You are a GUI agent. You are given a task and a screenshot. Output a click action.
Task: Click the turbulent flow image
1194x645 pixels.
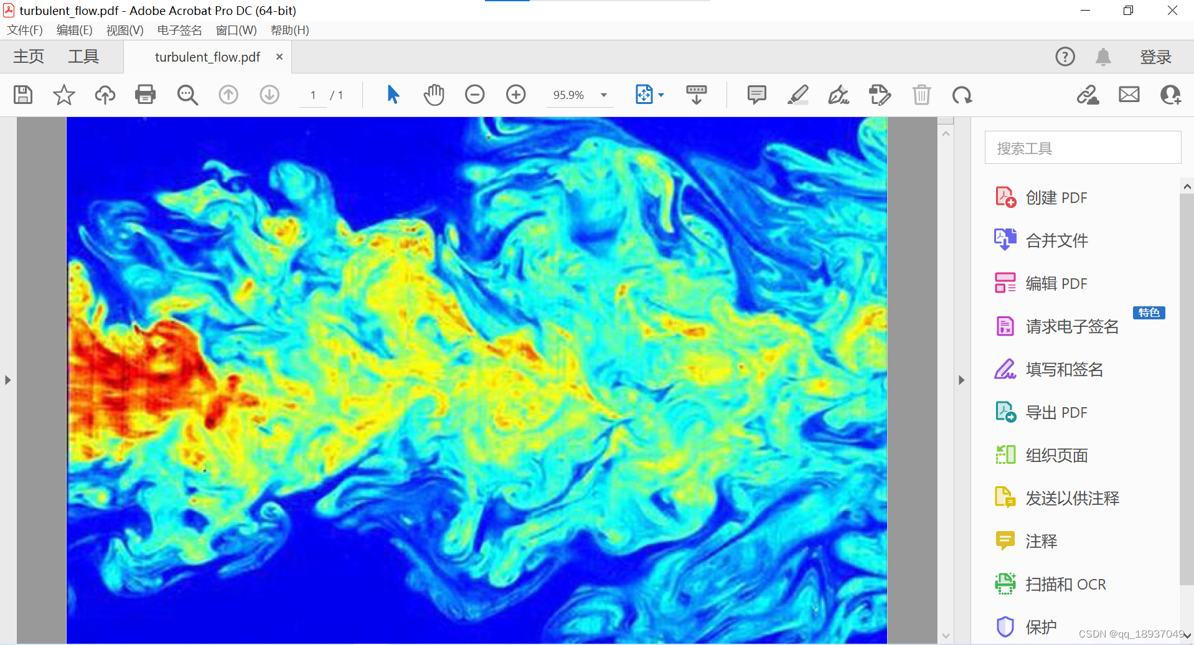[x=477, y=380]
